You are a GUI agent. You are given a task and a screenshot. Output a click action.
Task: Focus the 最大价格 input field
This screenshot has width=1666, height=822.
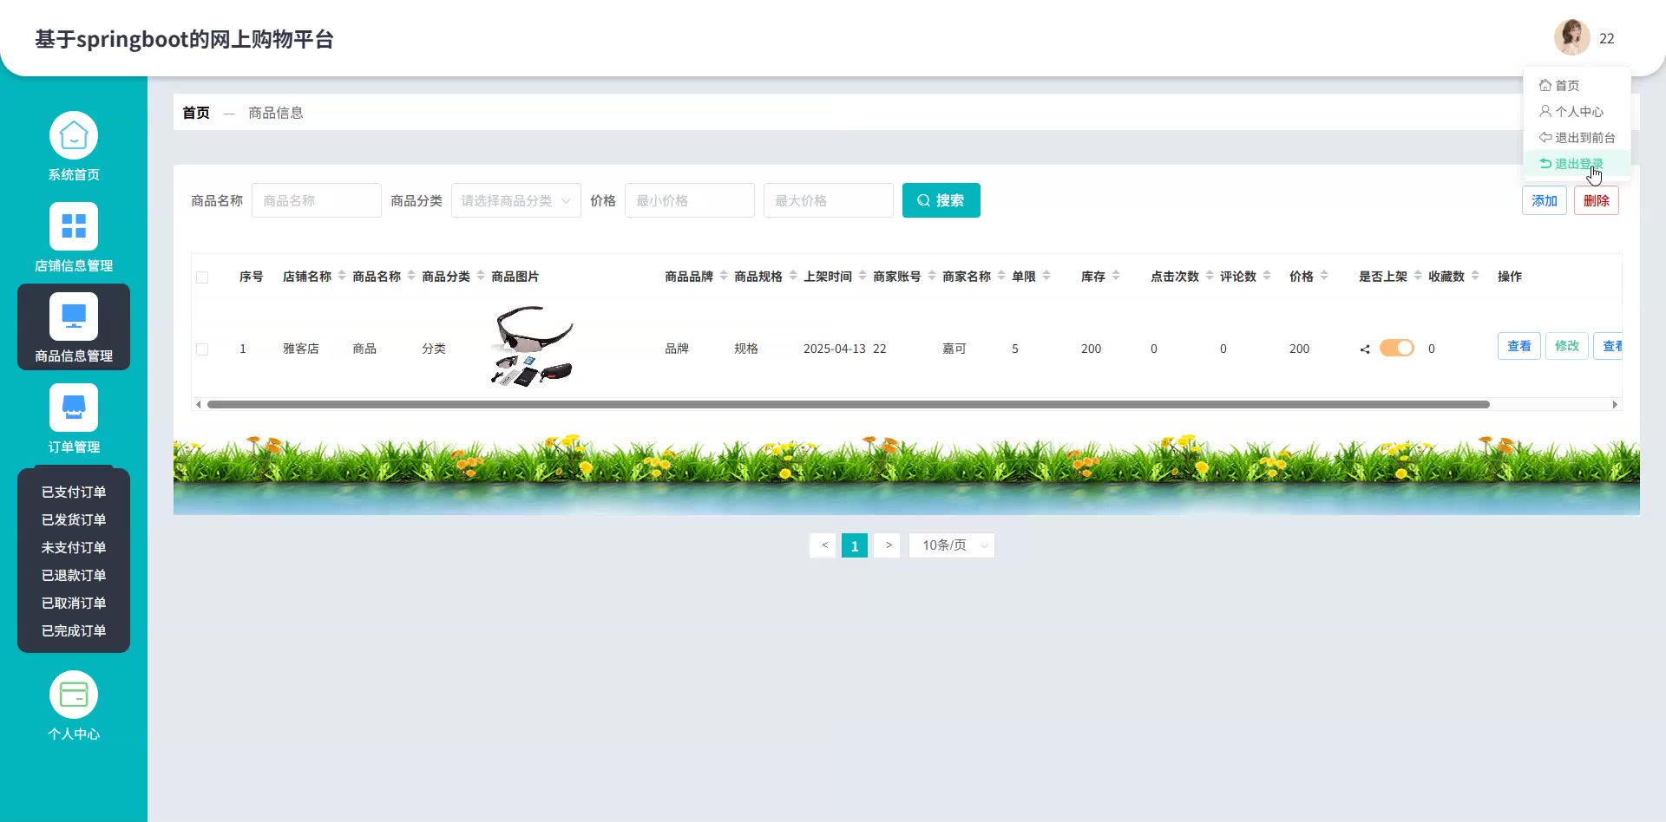coord(829,200)
